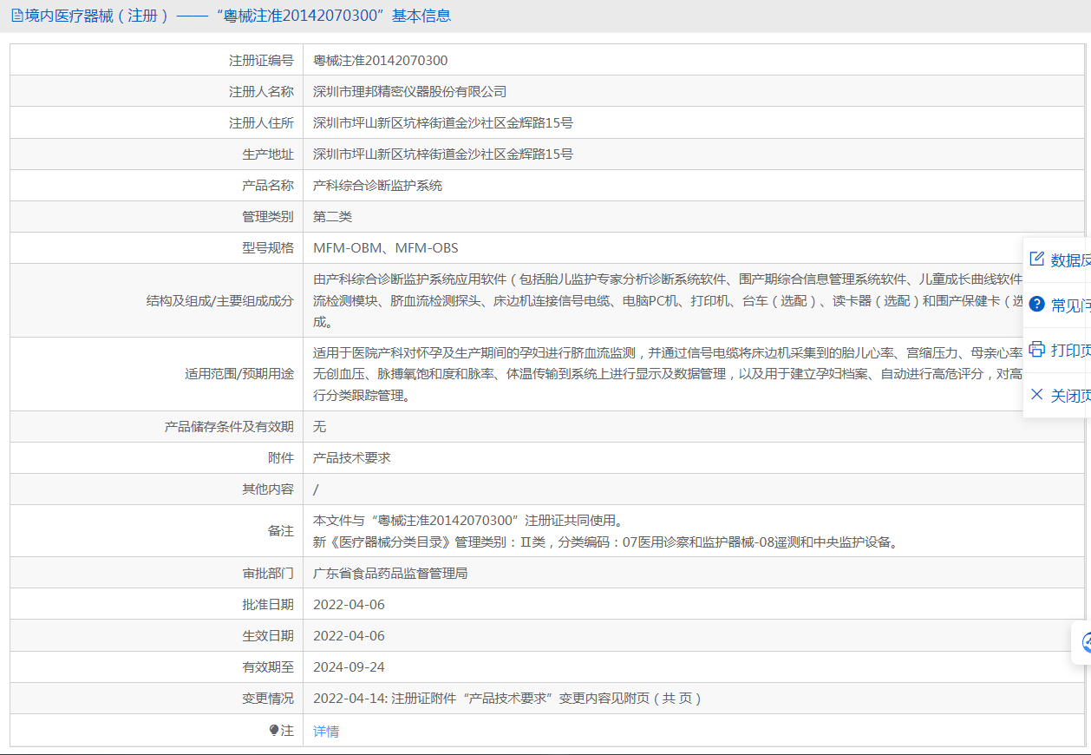
Task: Select the attachment value 产品技术要求
Action: pyautogui.click(x=352, y=458)
